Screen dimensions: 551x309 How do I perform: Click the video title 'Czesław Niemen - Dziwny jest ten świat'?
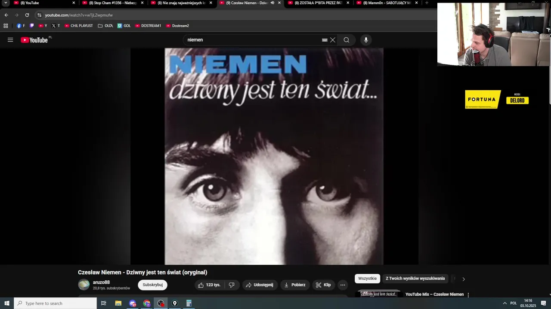(x=142, y=272)
